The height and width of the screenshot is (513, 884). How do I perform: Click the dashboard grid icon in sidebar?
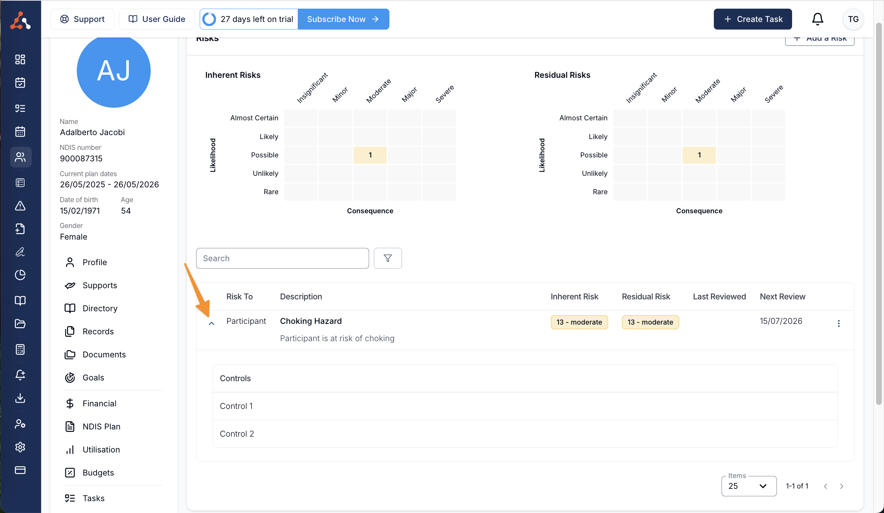(20, 59)
